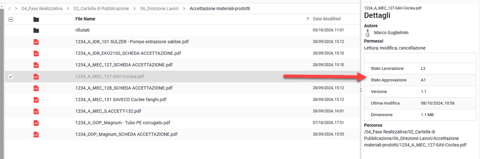This screenshot has height=159, width=484.
Task: Click the File Name column header
Action: pyautogui.click(x=85, y=19)
